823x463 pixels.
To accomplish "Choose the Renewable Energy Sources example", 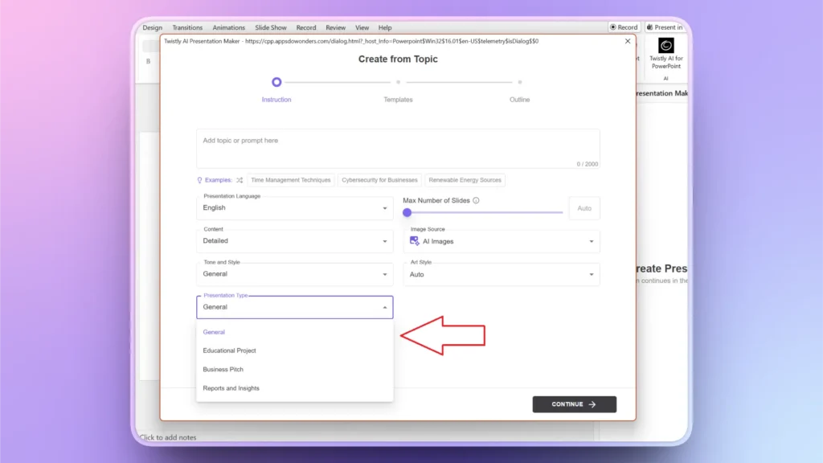I will (465, 180).
